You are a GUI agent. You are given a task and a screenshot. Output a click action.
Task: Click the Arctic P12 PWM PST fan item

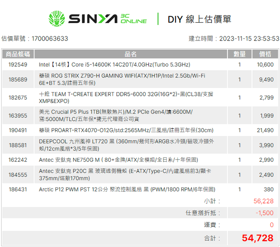(127, 189)
